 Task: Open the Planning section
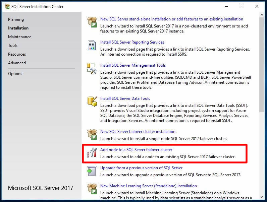click(16, 19)
